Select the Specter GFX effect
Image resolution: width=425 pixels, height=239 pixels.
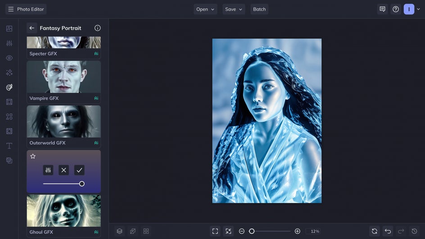[x=63, y=47]
